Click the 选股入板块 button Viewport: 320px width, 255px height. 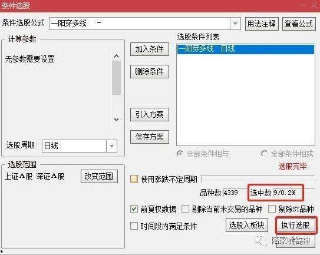[247, 225]
